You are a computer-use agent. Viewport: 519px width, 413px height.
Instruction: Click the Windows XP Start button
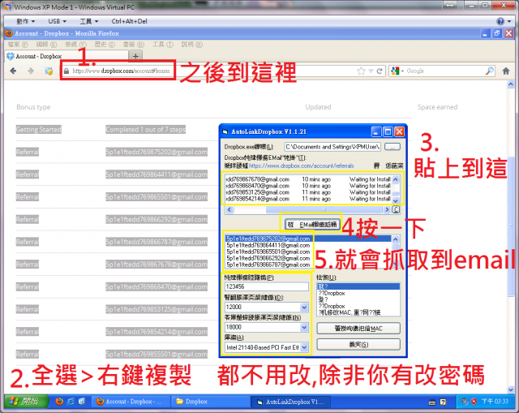click(27, 402)
